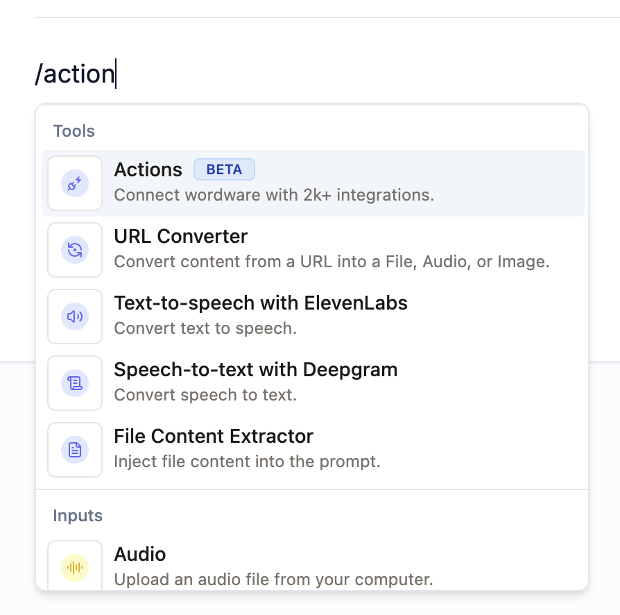Click the Audio waveform icon

[x=75, y=567]
